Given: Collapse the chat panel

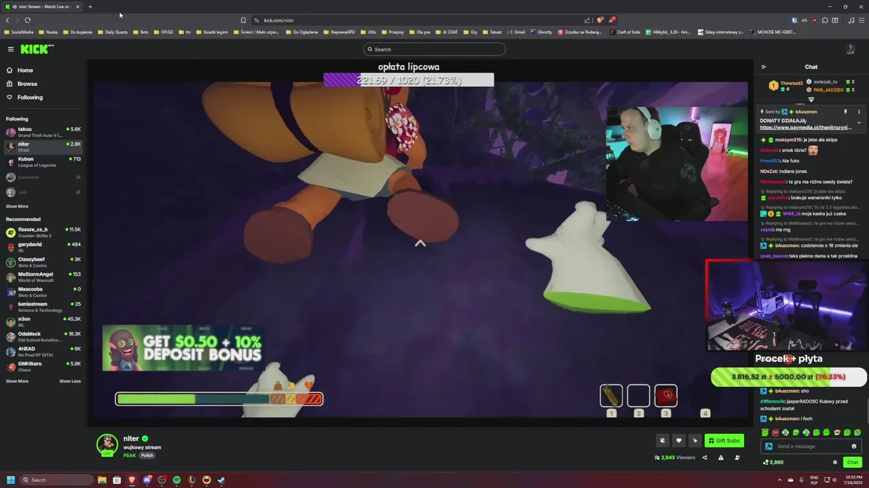Looking at the screenshot, I should [764, 67].
